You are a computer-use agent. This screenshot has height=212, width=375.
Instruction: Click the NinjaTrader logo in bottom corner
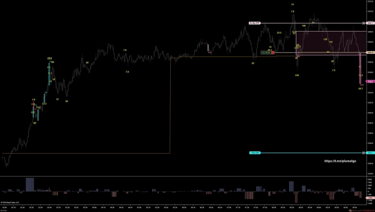(361, 211)
